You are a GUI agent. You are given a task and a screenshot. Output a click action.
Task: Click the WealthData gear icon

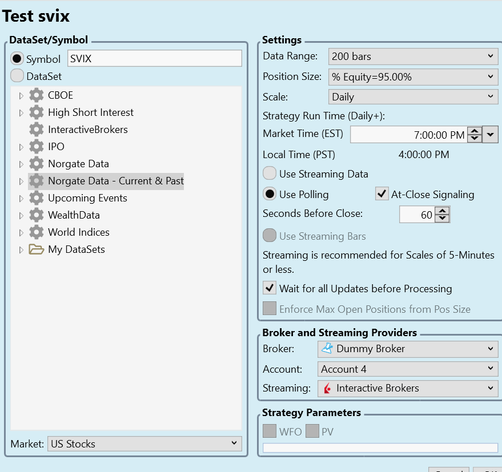point(37,215)
